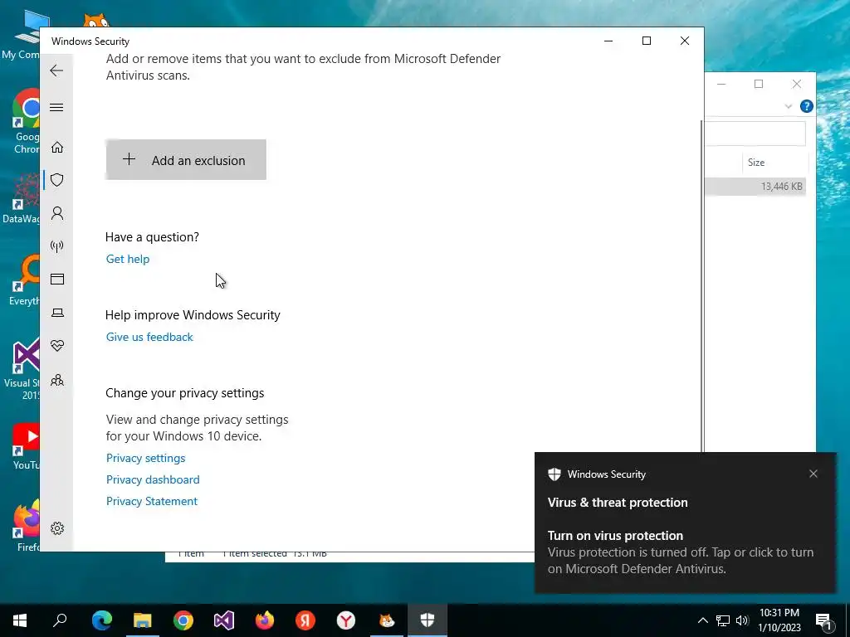Open the cat application in the taskbar

(x=387, y=620)
